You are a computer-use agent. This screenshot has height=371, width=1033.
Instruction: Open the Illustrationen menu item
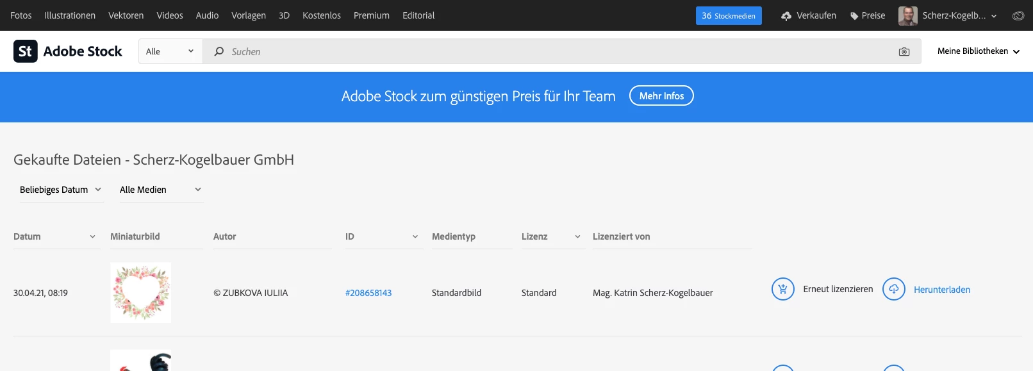70,15
